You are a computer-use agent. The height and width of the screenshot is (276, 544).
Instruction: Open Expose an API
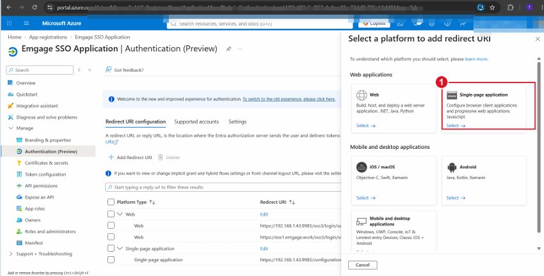click(39, 197)
